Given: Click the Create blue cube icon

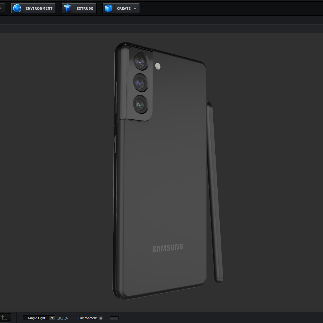Looking at the screenshot, I should [108, 8].
